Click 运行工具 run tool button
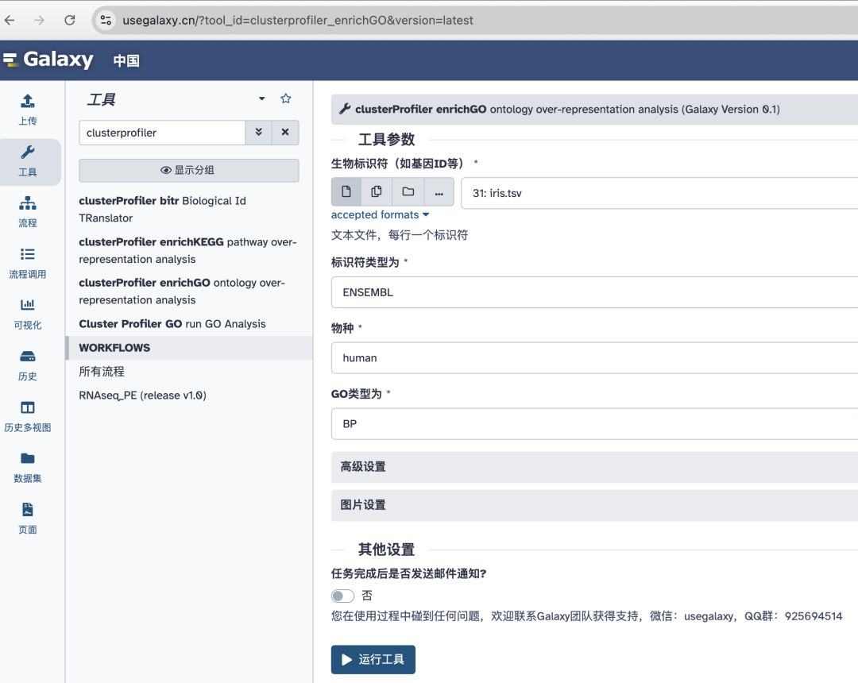 point(373,659)
